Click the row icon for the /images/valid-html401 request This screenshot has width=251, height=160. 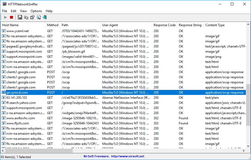pos(4,57)
